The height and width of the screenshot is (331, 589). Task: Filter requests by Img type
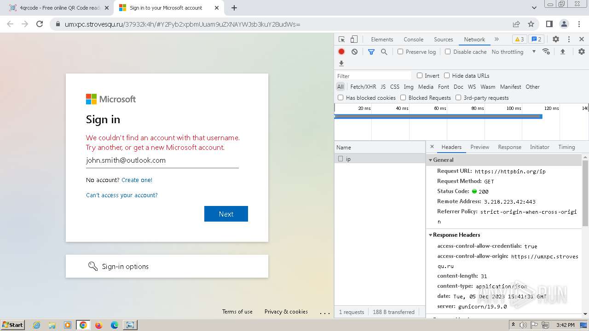point(409,87)
